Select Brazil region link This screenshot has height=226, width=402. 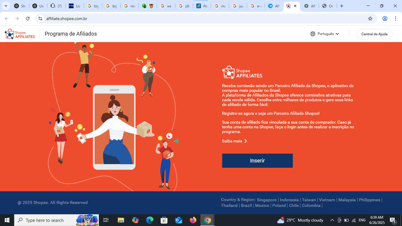click(x=246, y=205)
